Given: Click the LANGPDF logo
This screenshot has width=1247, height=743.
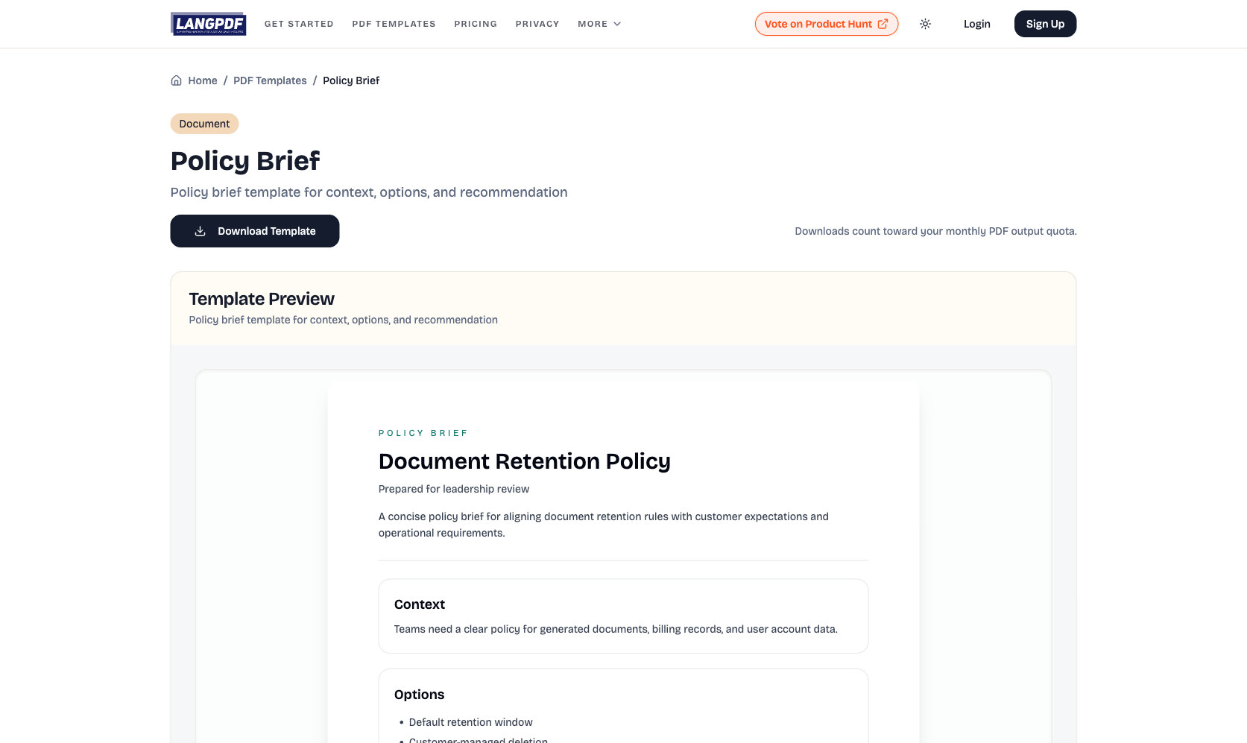Looking at the screenshot, I should click(x=208, y=24).
